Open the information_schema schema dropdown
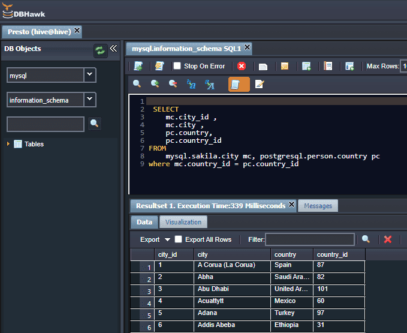The width and height of the screenshot is (407, 333). click(89, 100)
